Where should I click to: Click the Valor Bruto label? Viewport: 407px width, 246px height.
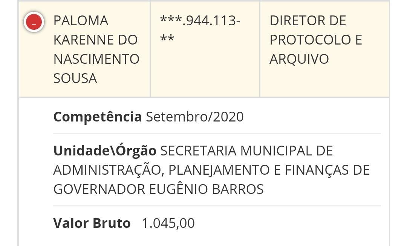pyautogui.click(x=92, y=223)
